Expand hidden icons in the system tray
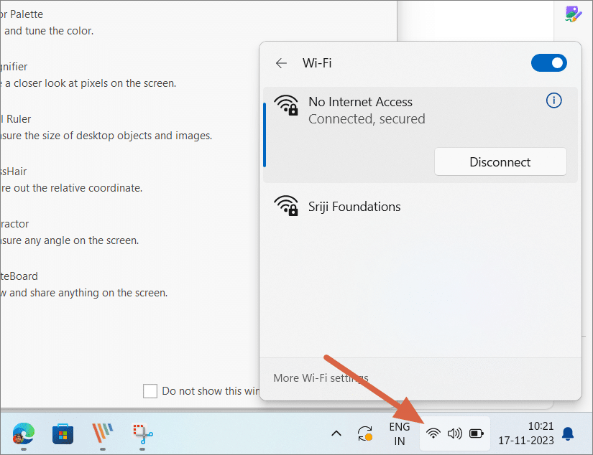 pos(336,433)
